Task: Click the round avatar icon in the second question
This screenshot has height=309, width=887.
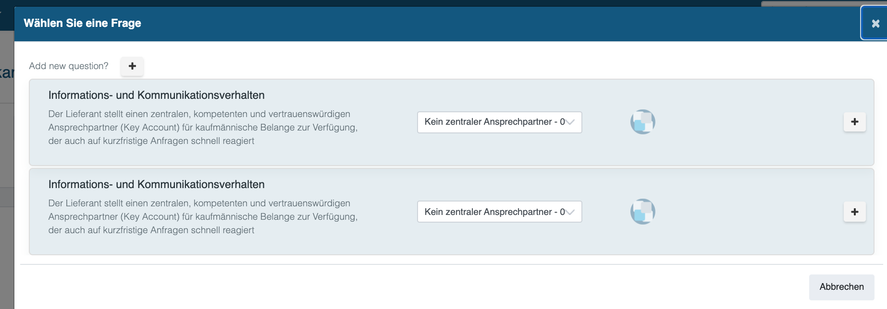Action: [643, 212]
